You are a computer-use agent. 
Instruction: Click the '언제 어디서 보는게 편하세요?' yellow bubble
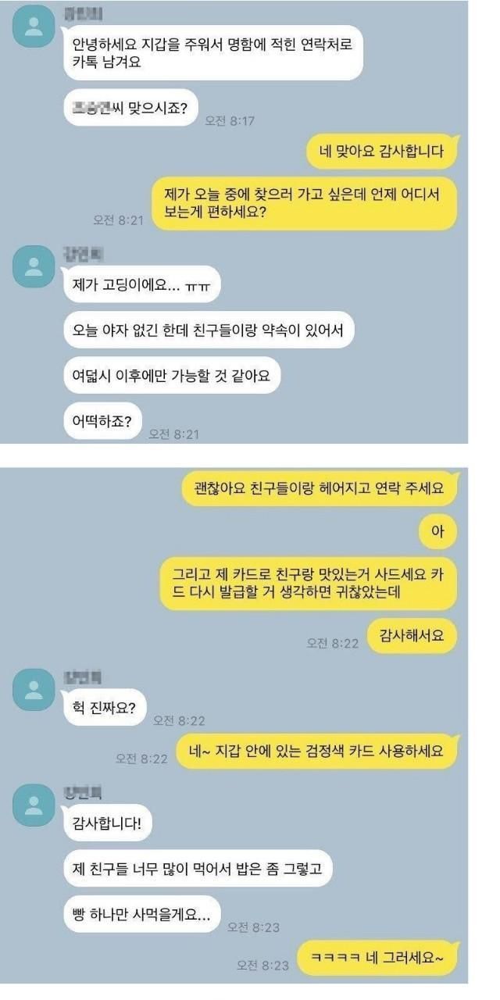coord(304,203)
